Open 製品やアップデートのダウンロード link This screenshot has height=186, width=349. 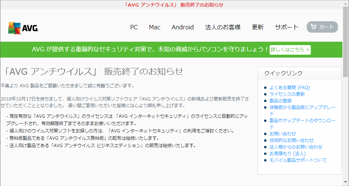tap(302, 124)
